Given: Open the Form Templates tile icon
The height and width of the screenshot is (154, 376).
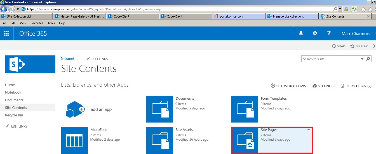Looking at the screenshot, I should click(x=245, y=109).
